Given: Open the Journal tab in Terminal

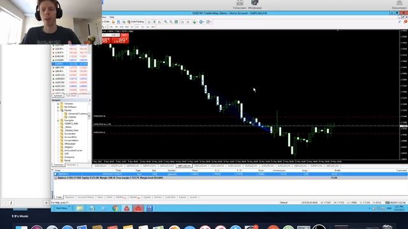Looking at the screenshot, I should coord(193,197).
